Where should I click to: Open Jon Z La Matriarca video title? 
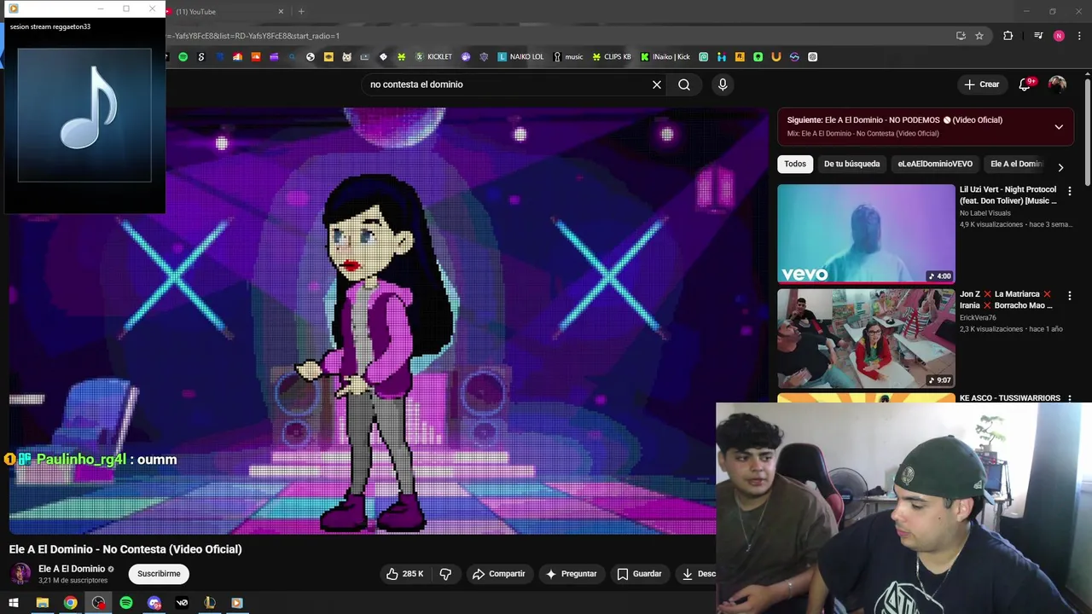[1006, 300]
